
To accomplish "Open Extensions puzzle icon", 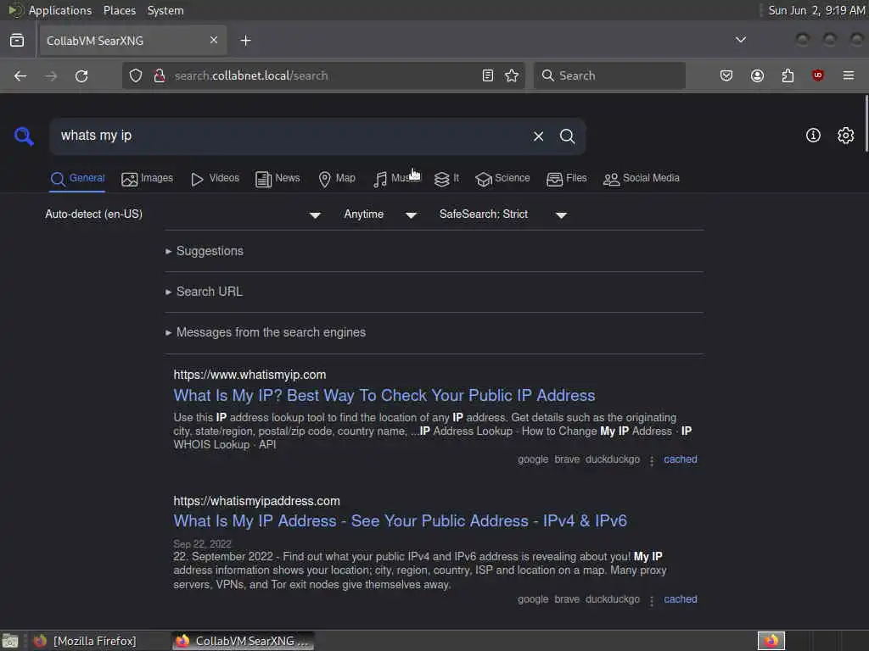I will tap(788, 75).
